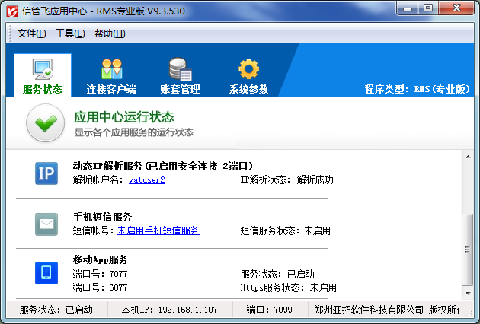Click the 服务状态 monitor icon

pyautogui.click(x=43, y=69)
